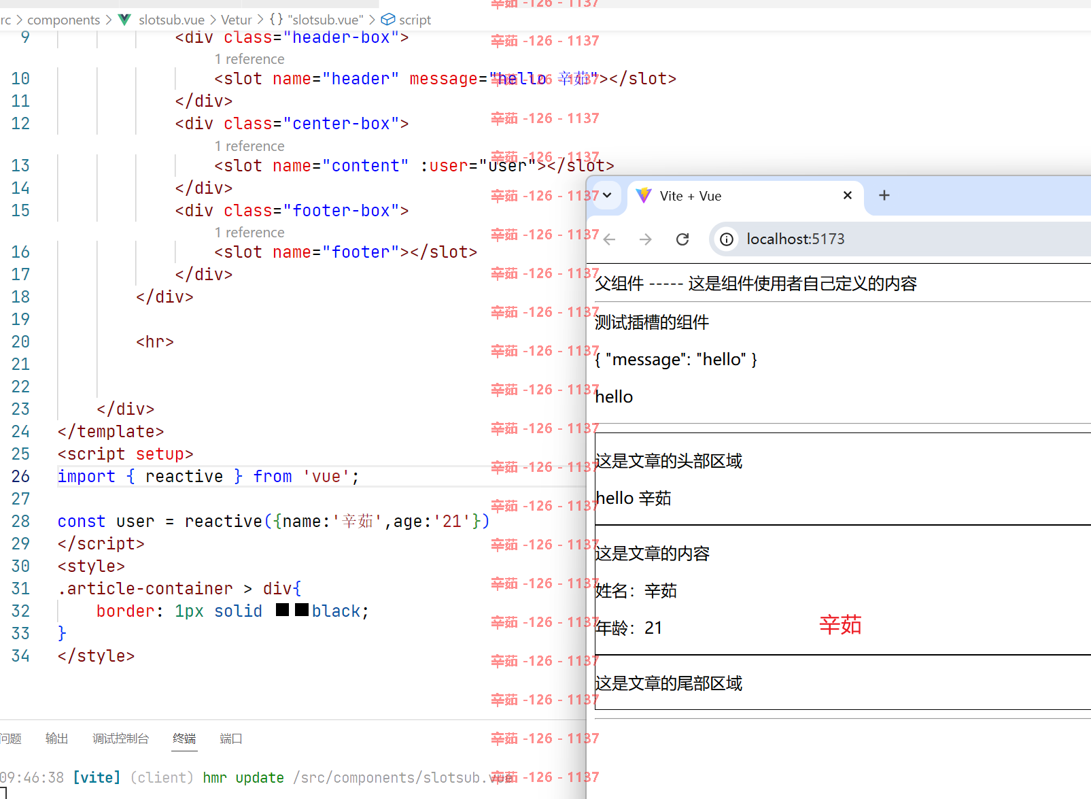Open the 问题 panel tab
This screenshot has width=1091, height=799.
tap(11, 738)
